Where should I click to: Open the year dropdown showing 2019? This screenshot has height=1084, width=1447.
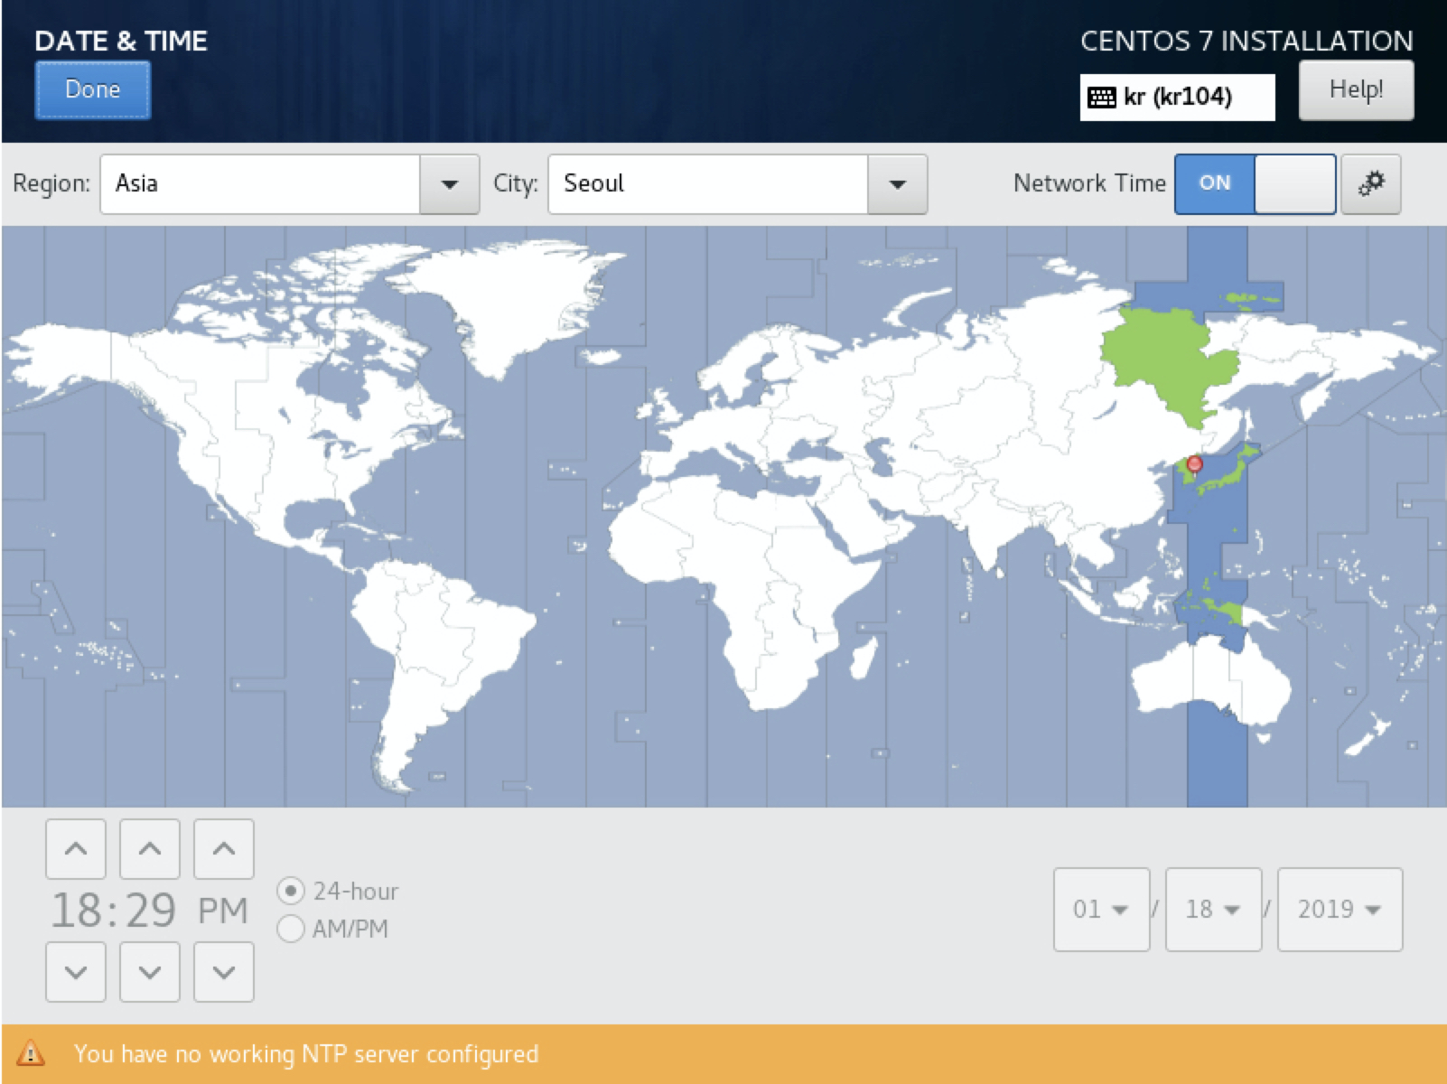tap(1340, 910)
